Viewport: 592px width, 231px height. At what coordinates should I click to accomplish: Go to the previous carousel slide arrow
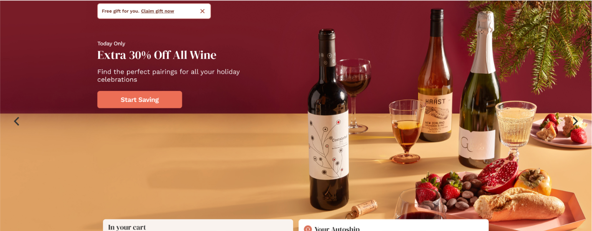click(x=17, y=121)
